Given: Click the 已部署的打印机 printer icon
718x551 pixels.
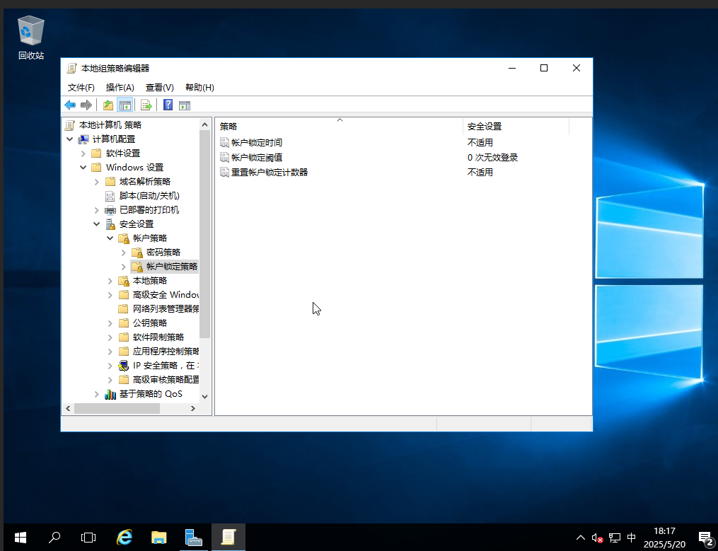Looking at the screenshot, I should tap(110, 210).
